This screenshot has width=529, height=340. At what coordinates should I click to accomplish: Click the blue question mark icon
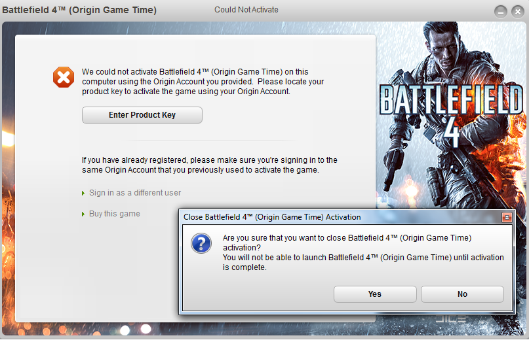201,243
